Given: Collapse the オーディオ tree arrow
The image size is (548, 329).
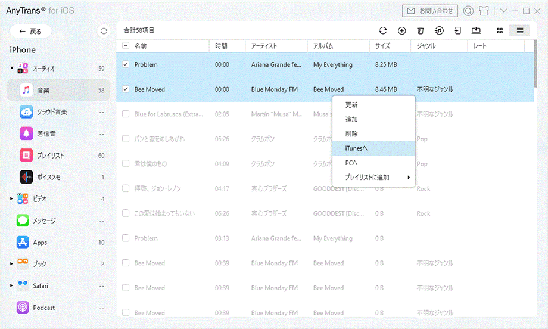Looking at the screenshot, I should (x=11, y=68).
